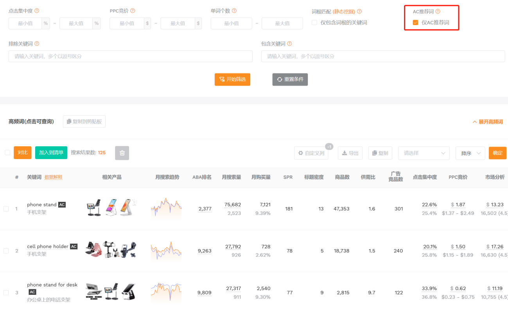Uncheck the 仅AC推荐词 checkbox
Screen dimensions: 508x312
click(x=415, y=22)
